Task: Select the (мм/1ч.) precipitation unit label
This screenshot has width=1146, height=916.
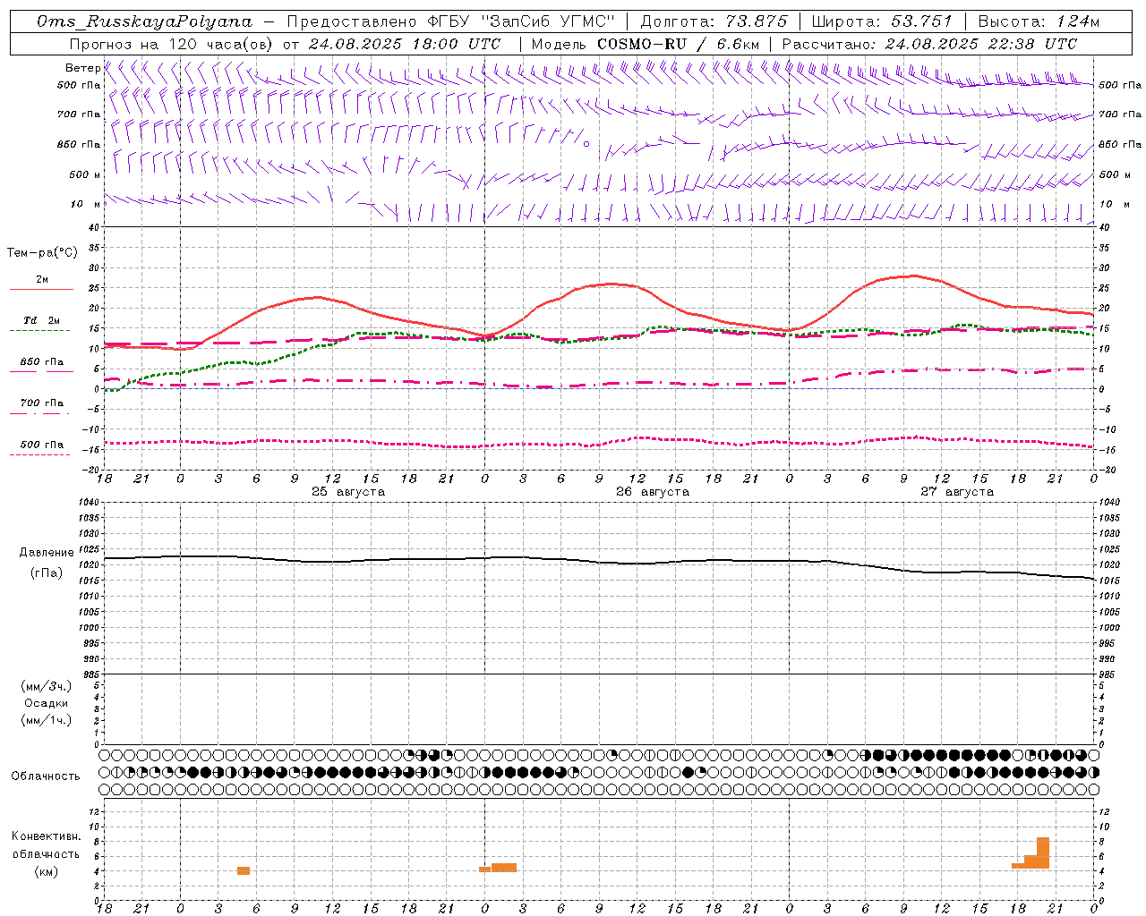Action: [47, 720]
